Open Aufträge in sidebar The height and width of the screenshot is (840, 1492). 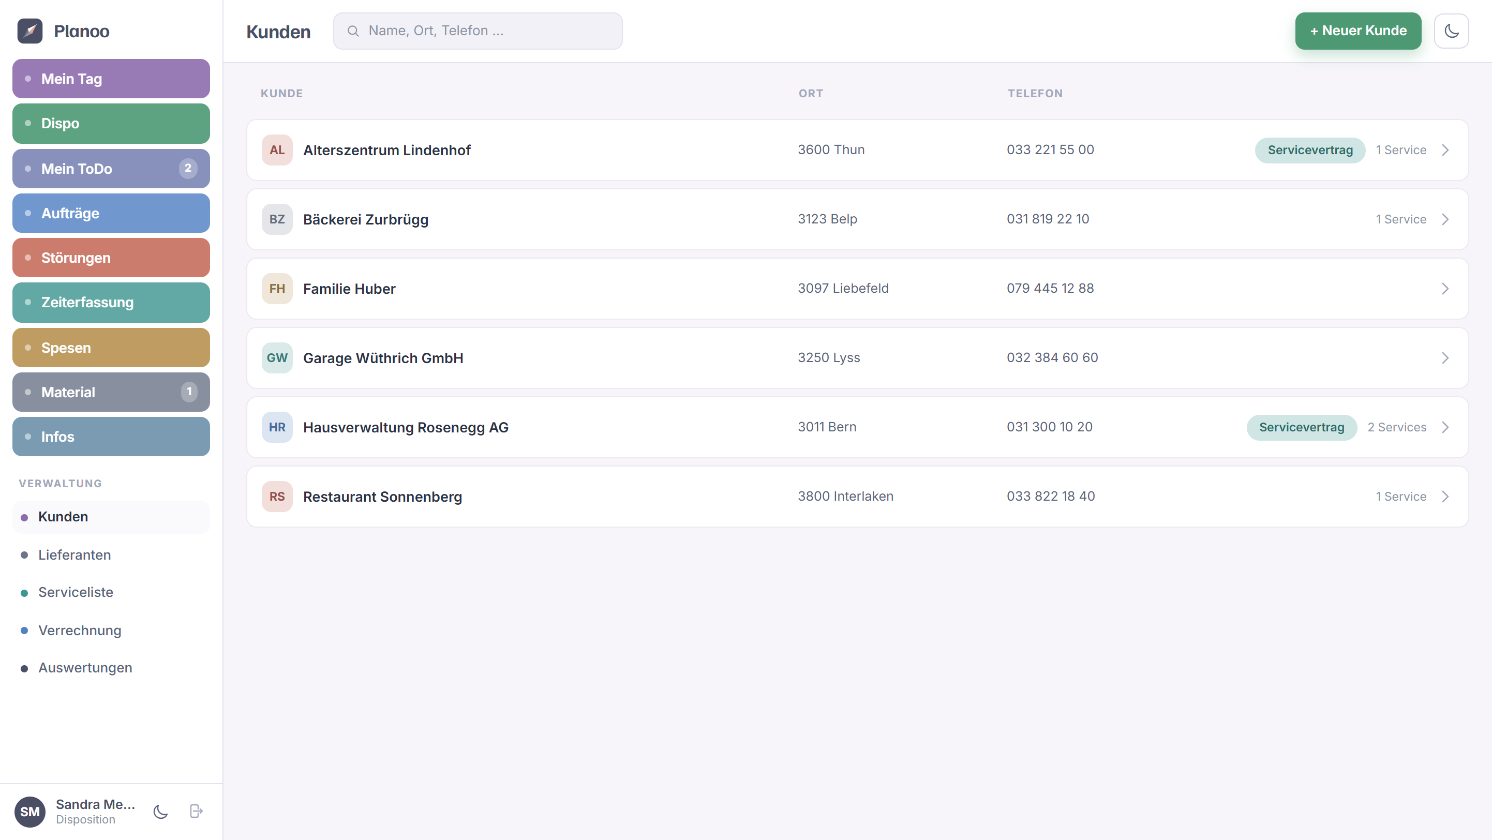pyautogui.click(x=111, y=213)
